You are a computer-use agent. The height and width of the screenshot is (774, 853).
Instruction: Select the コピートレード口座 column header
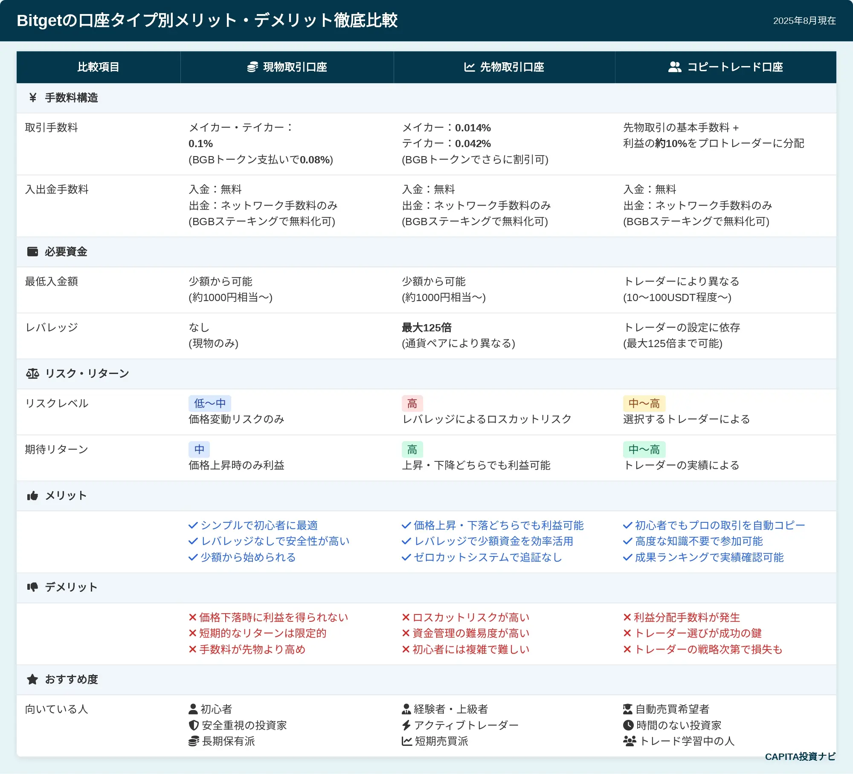pyautogui.click(x=725, y=67)
